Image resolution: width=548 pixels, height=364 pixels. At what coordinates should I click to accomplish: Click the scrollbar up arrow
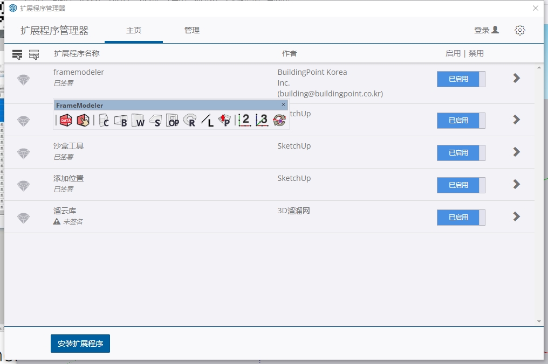pos(539,68)
